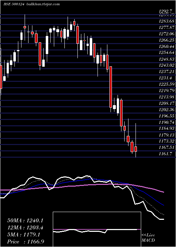The image size is (176, 247).
Task: Click the last red candlestick near 1167
Action: (136, 149)
